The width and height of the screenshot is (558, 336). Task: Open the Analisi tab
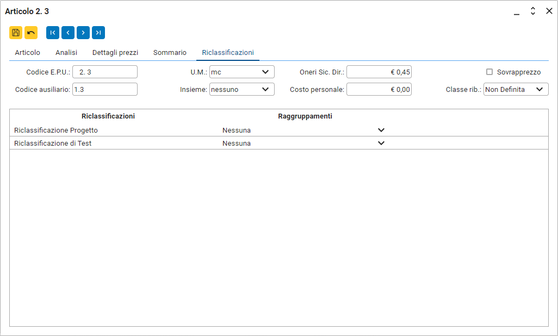66,53
